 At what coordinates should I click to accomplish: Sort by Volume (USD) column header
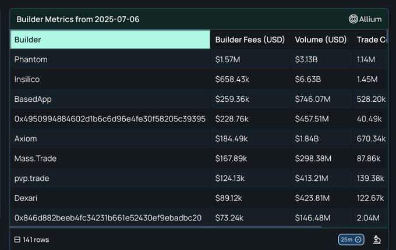[x=320, y=40]
